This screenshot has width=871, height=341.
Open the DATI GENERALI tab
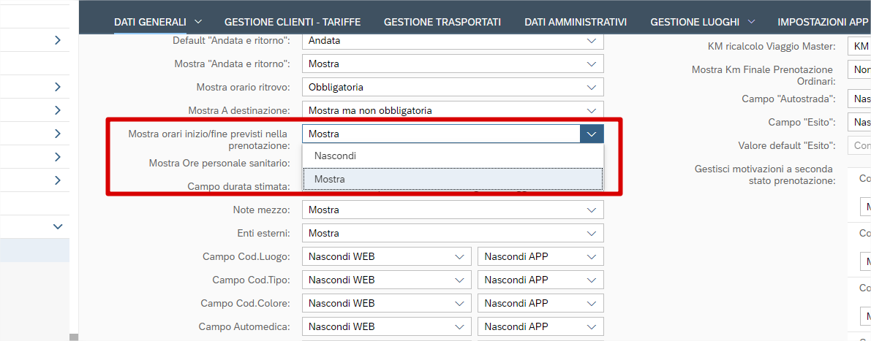click(150, 22)
